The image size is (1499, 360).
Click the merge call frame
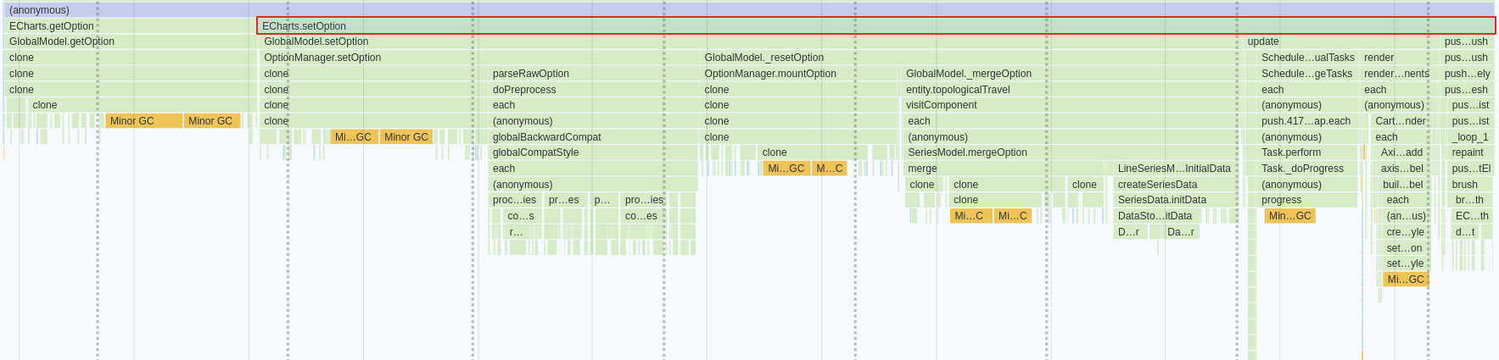(1006, 169)
